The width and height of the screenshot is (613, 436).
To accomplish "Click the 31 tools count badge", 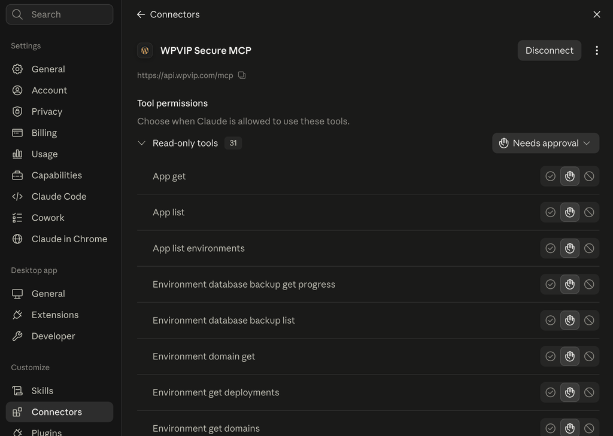I will (233, 143).
